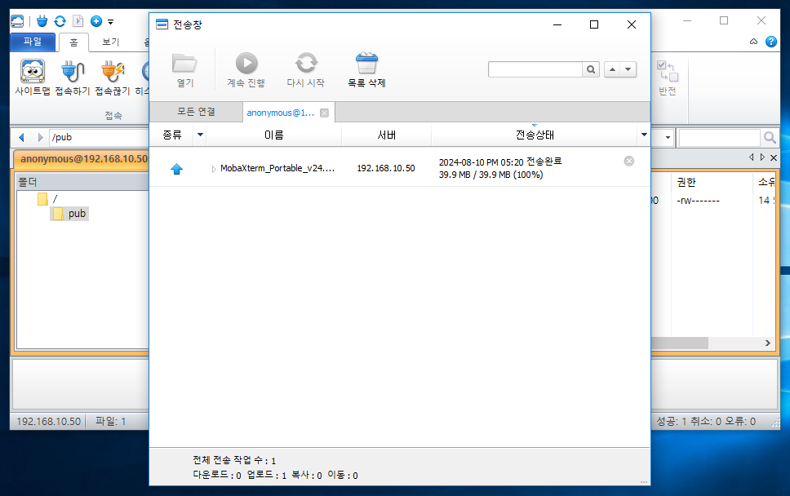
Task: Close the anonymous@1... tab
Action: pyautogui.click(x=325, y=113)
